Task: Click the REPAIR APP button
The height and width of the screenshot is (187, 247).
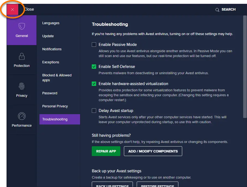Action: pos(106,151)
